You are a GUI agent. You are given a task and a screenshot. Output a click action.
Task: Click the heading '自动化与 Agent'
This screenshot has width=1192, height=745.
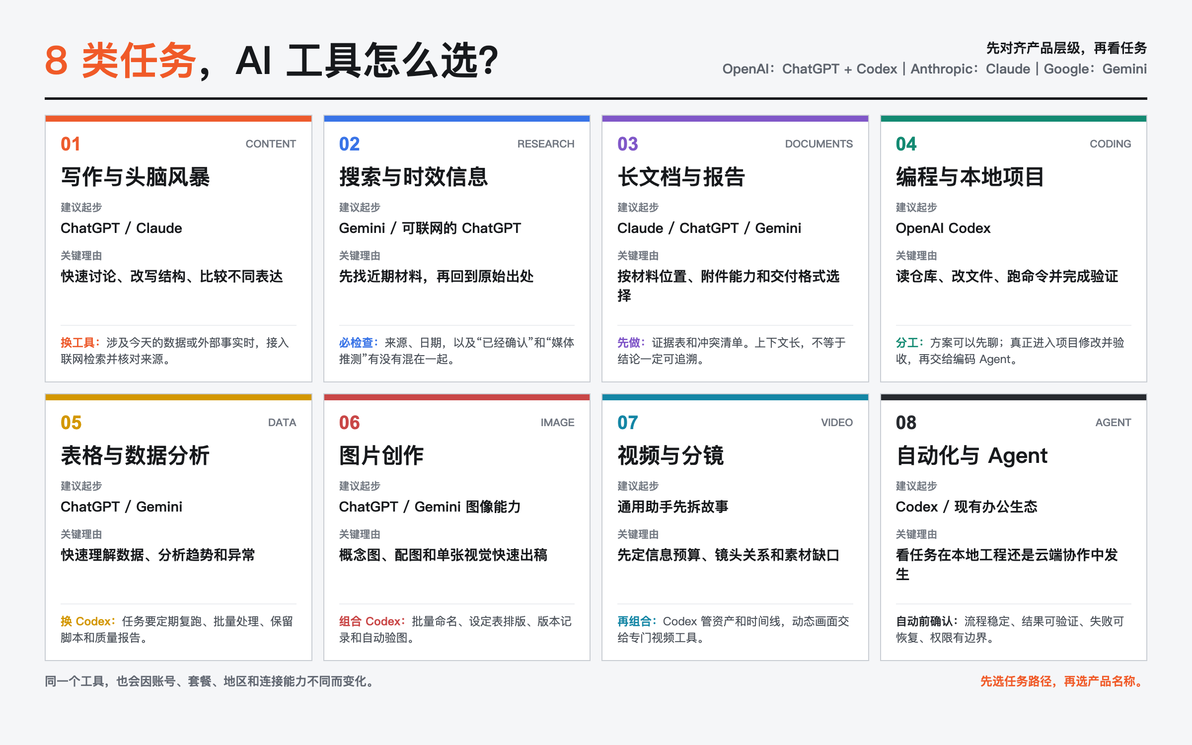tap(972, 455)
